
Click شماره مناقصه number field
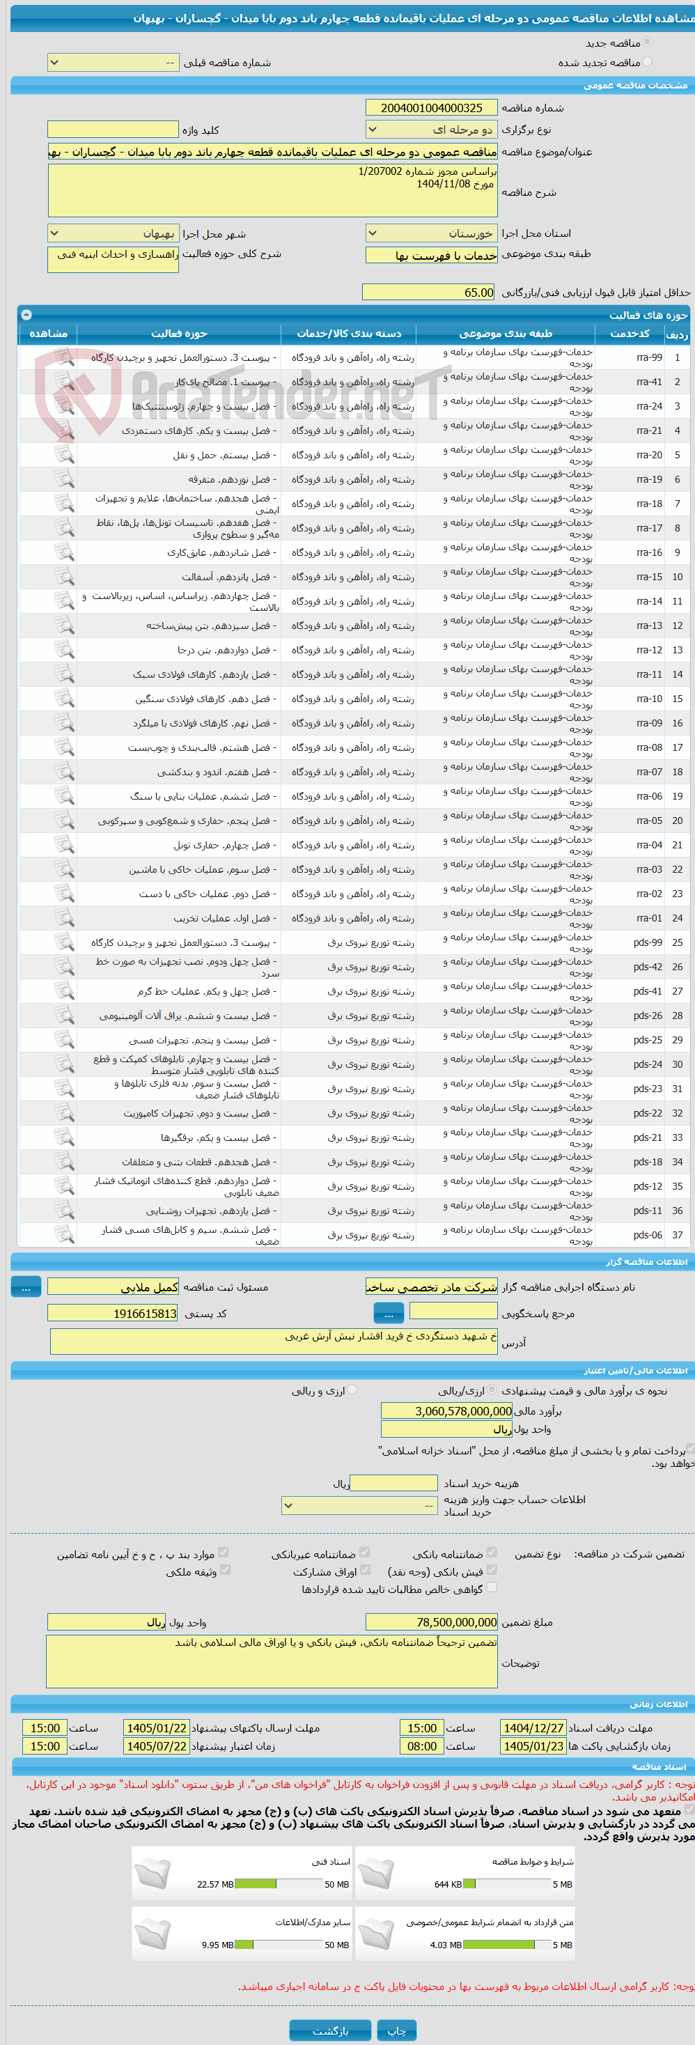pyautogui.click(x=432, y=108)
